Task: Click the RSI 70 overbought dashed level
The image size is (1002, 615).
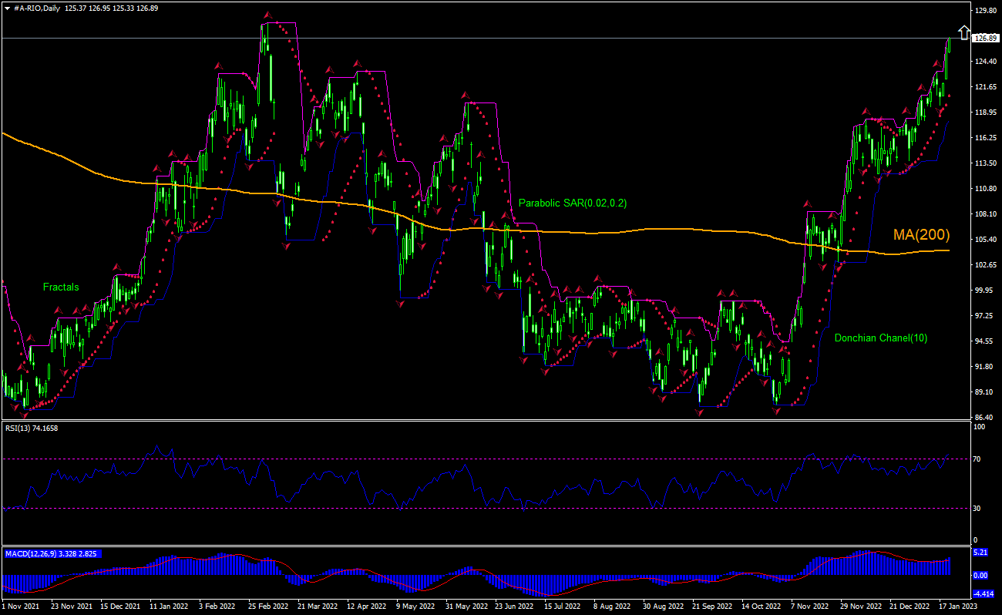Action: (x=462, y=457)
